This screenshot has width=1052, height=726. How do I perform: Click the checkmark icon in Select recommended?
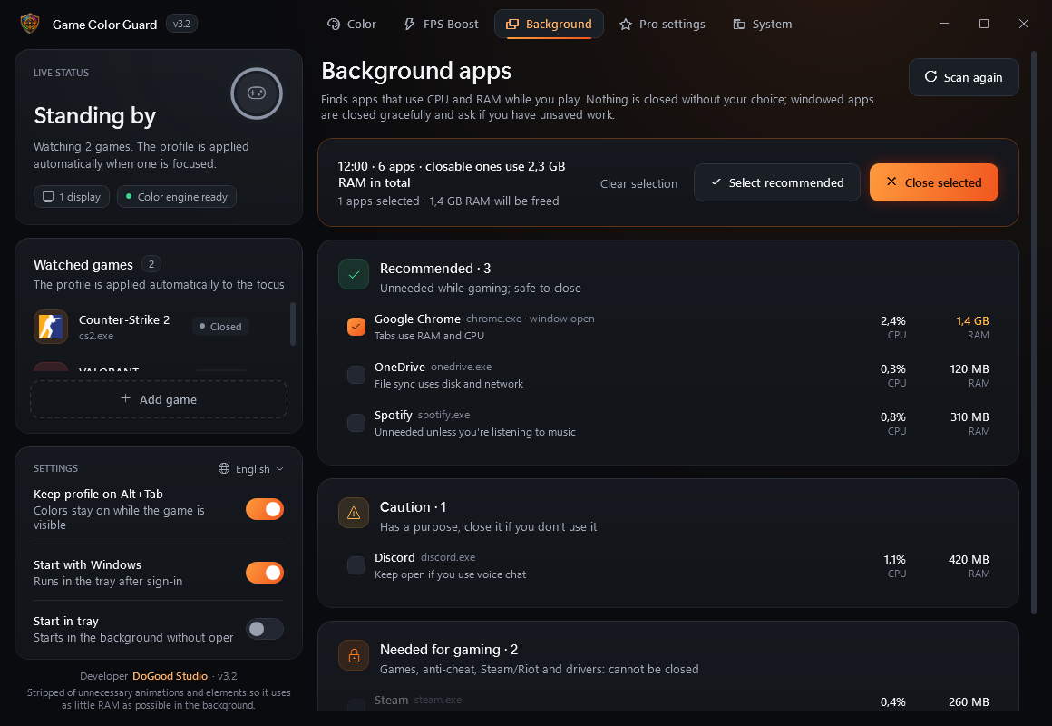pyautogui.click(x=716, y=182)
